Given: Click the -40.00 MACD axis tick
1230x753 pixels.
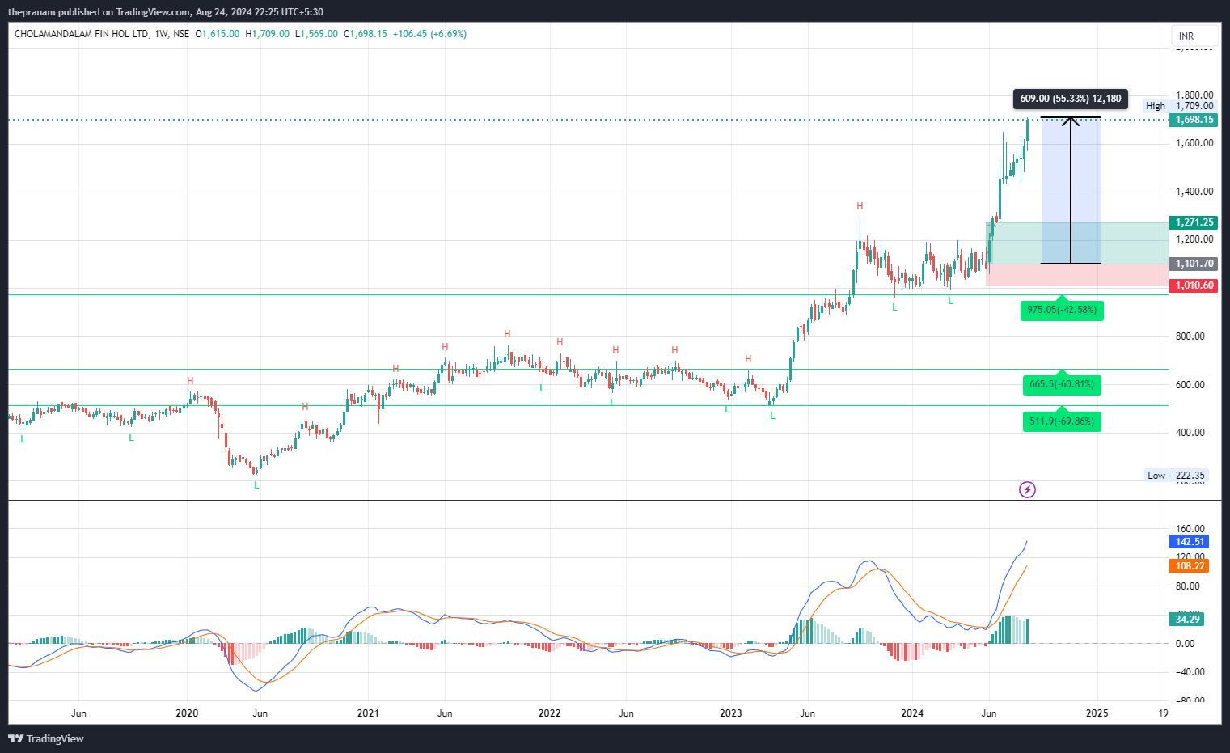Looking at the screenshot, I should [x=1190, y=672].
